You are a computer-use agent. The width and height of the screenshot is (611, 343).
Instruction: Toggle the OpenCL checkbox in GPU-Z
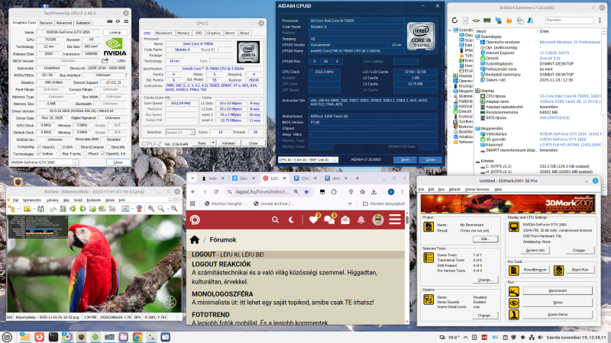pos(39,147)
